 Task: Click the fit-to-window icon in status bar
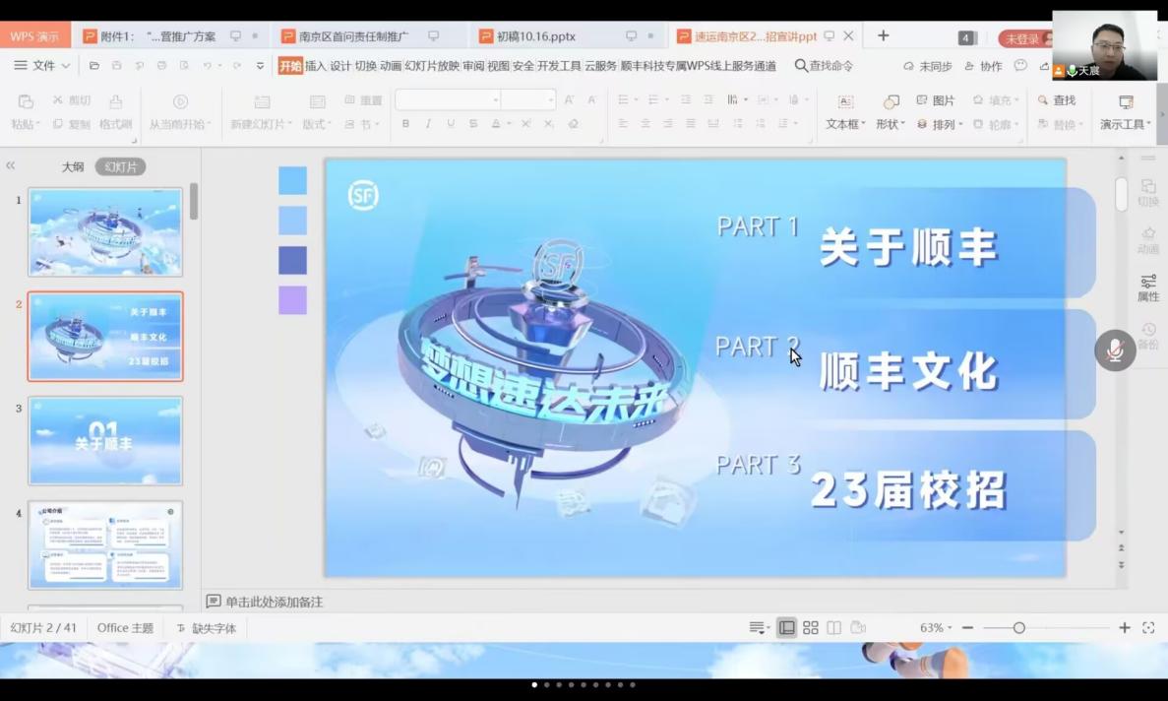(1148, 628)
